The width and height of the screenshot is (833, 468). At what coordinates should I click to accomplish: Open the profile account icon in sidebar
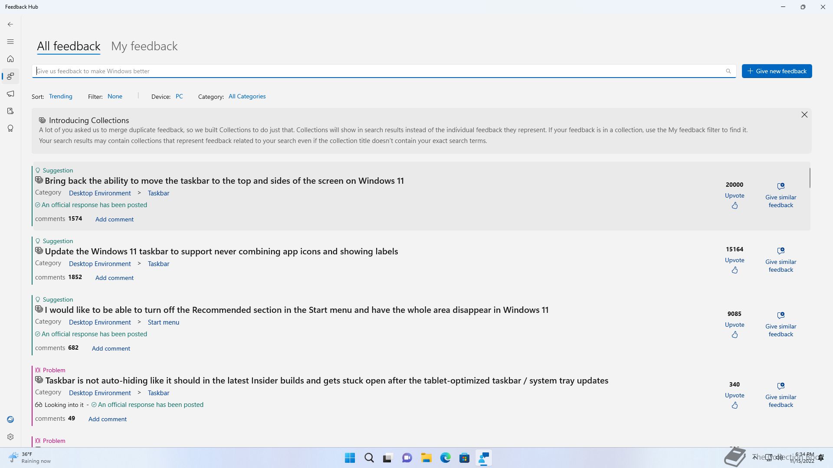[10, 419]
